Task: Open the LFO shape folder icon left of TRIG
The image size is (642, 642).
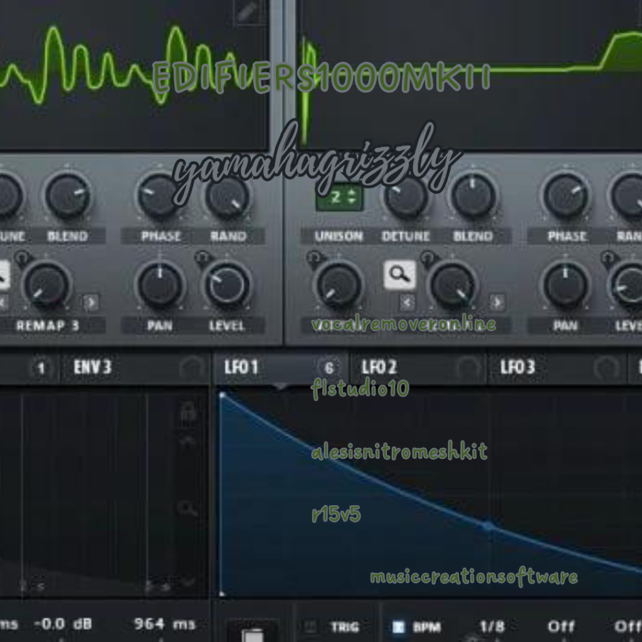Action: [x=253, y=633]
